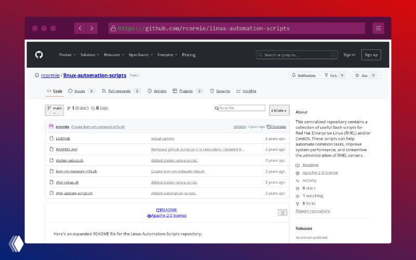Click the Report repository link
The image size is (416, 260).
tap(313, 211)
